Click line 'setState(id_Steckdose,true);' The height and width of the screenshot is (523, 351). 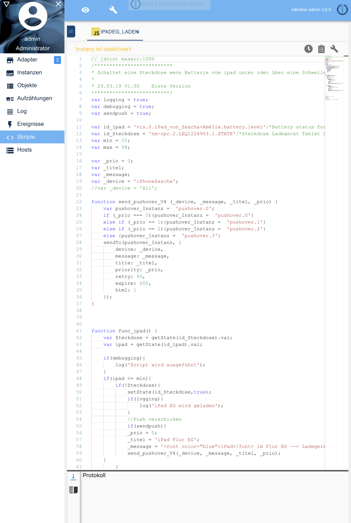point(169,392)
